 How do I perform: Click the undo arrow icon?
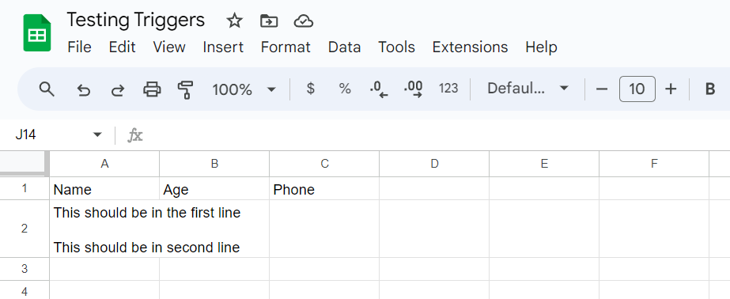pos(83,89)
